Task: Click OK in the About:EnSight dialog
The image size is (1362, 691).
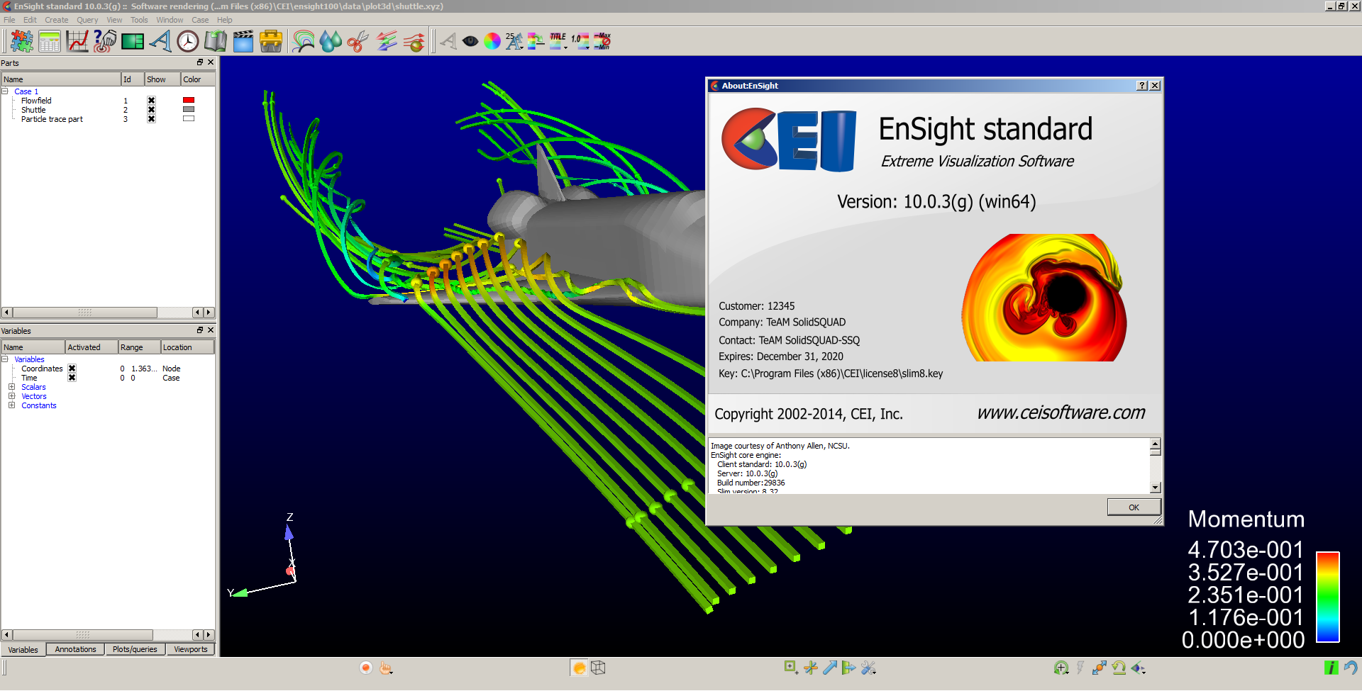Action: pos(1134,507)
